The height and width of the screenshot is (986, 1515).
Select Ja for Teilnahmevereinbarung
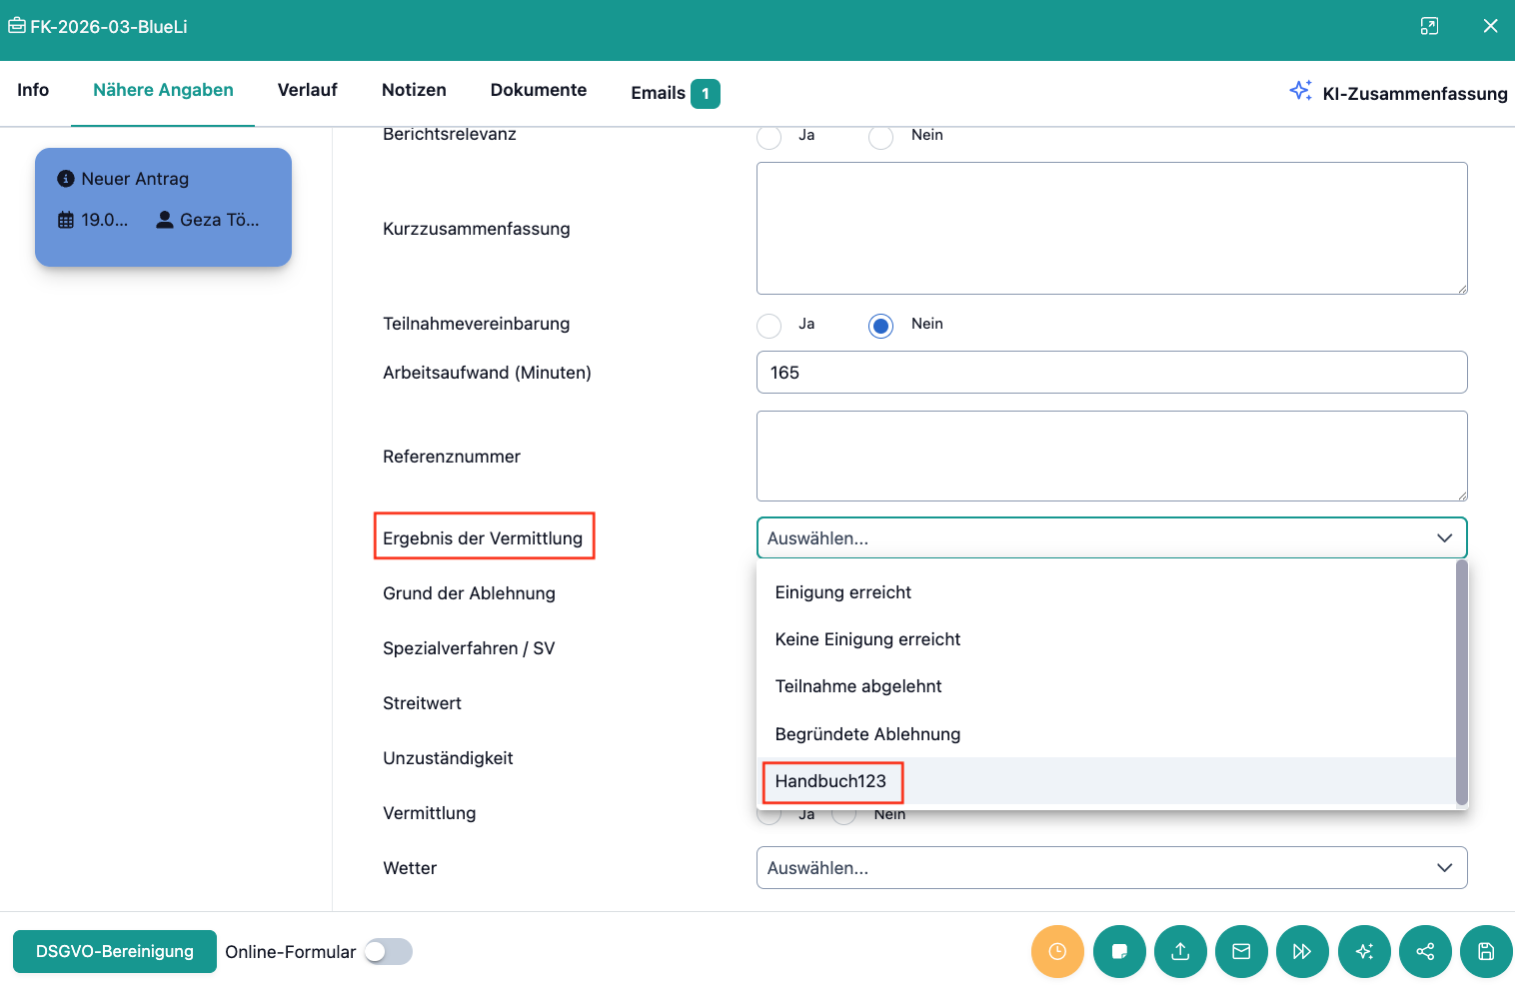769,326
